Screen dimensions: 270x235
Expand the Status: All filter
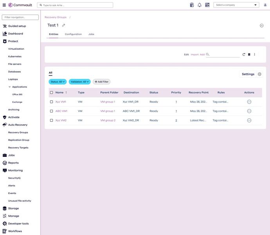point(58,82)
